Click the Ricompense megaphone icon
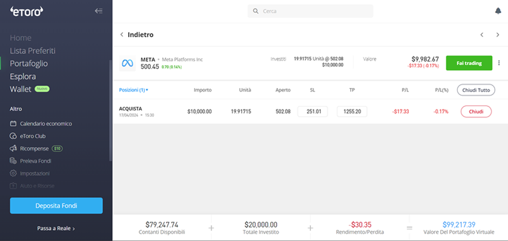 (13, 148)
